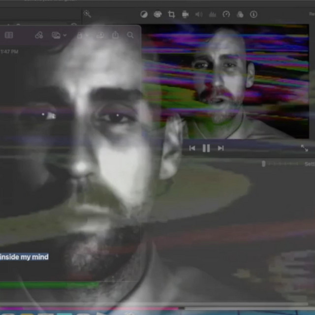The height and width of the screenshot is (315, 315).
Task: Click the green audio clip in timeline
Action: point(49,285)
